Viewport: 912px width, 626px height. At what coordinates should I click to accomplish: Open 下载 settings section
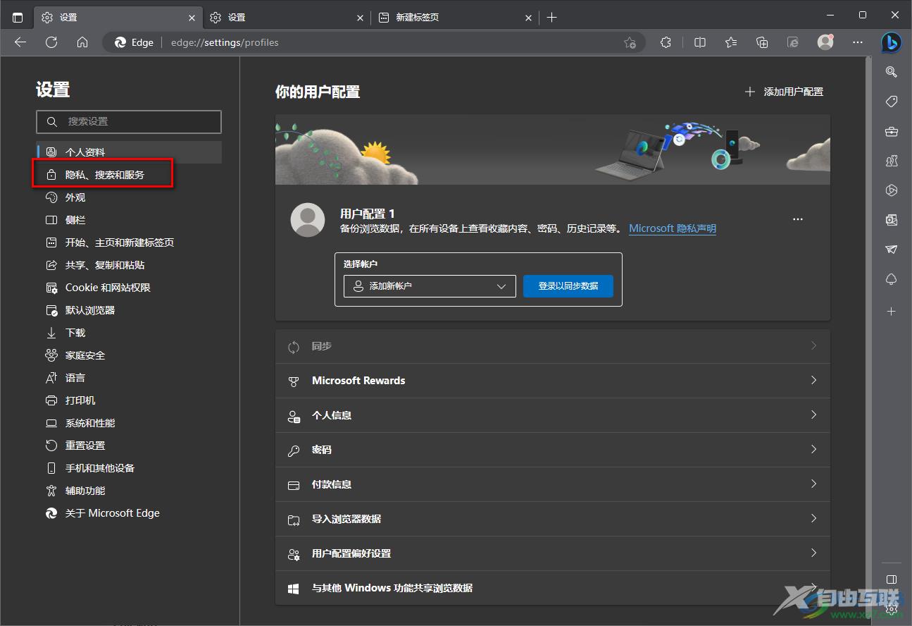[x=129, y=333]
